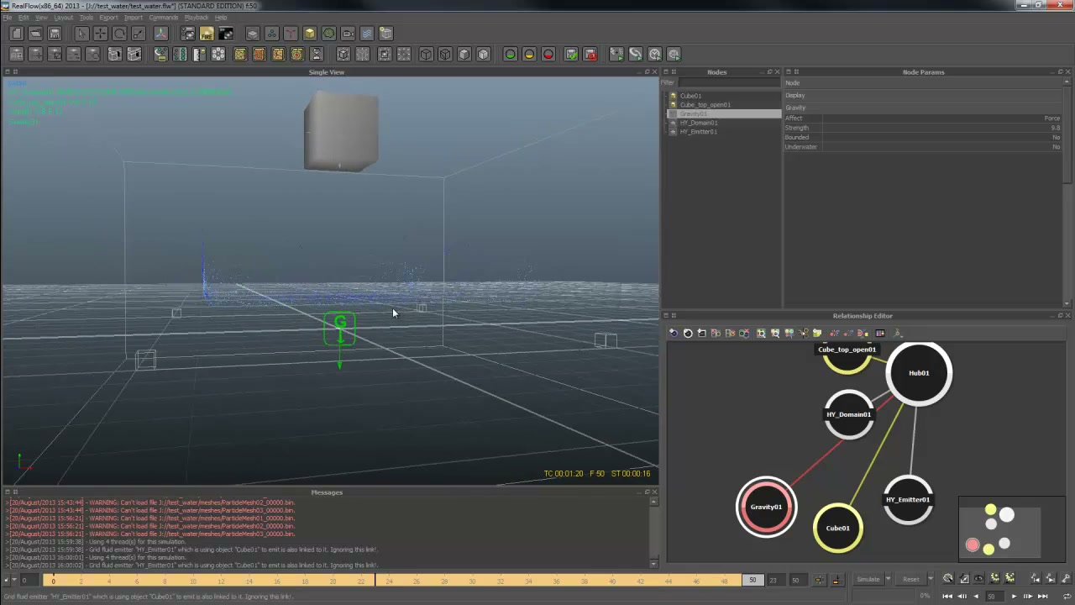
Task: Click the green circle status button
Action: [x=510, y=55]
